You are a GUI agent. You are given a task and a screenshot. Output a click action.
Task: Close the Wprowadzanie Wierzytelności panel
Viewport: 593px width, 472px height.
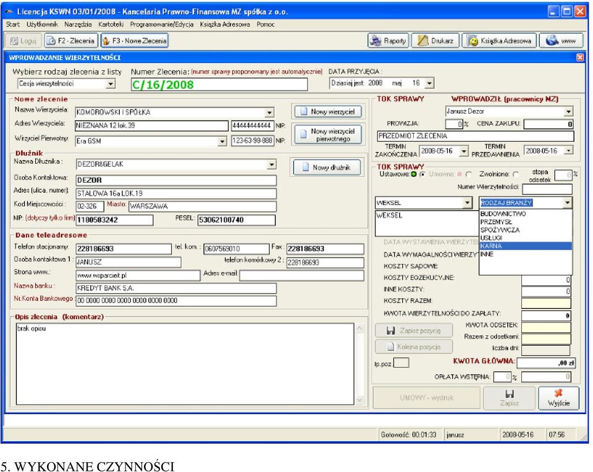[x=580, y=57]
